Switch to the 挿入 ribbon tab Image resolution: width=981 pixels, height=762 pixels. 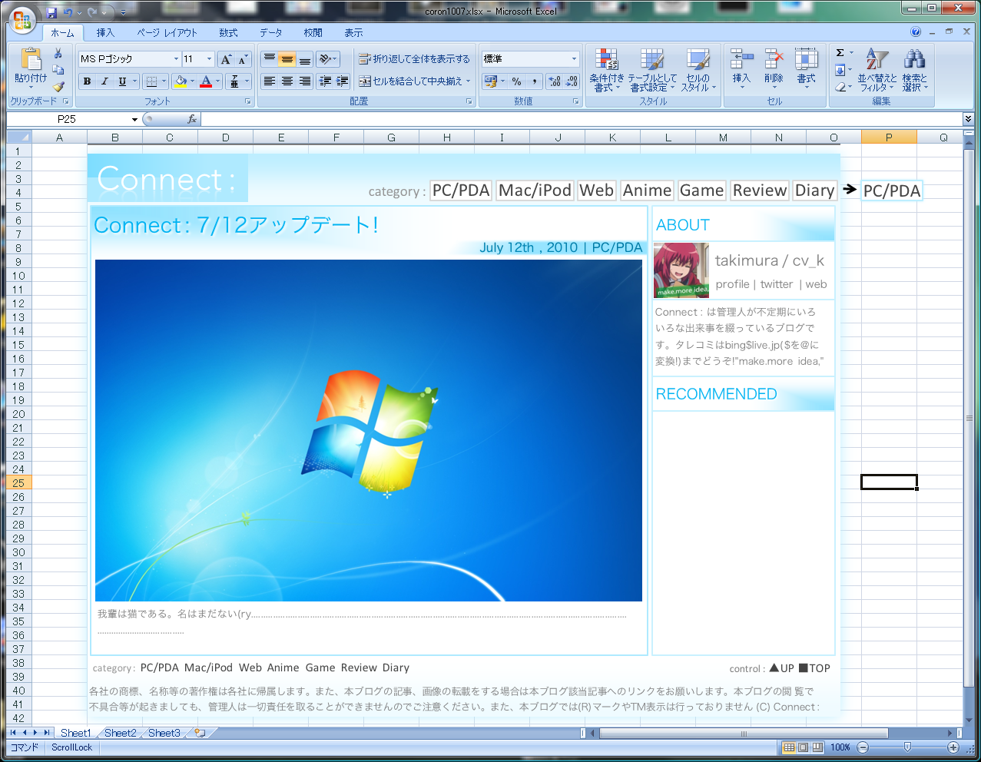pos(105,33)
